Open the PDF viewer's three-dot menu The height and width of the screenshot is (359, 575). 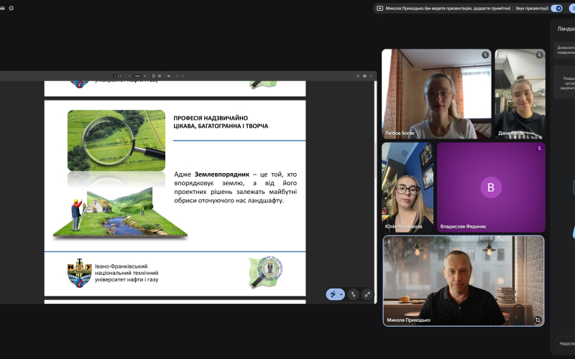[371, 76]
